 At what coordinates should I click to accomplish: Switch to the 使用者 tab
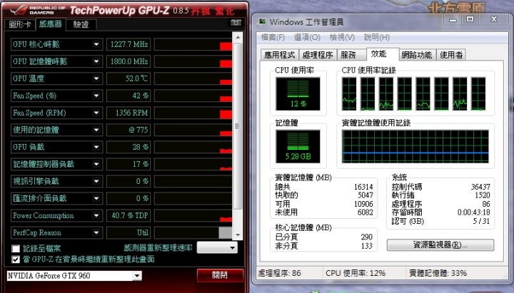pos(451,55)
